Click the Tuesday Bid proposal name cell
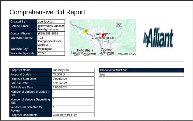The image size is (193, 121). pos(73,70)
